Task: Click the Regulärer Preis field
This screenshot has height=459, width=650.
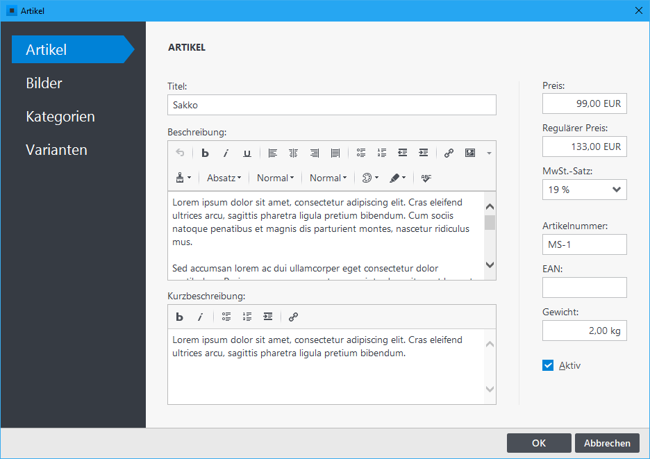Action: 585,147
